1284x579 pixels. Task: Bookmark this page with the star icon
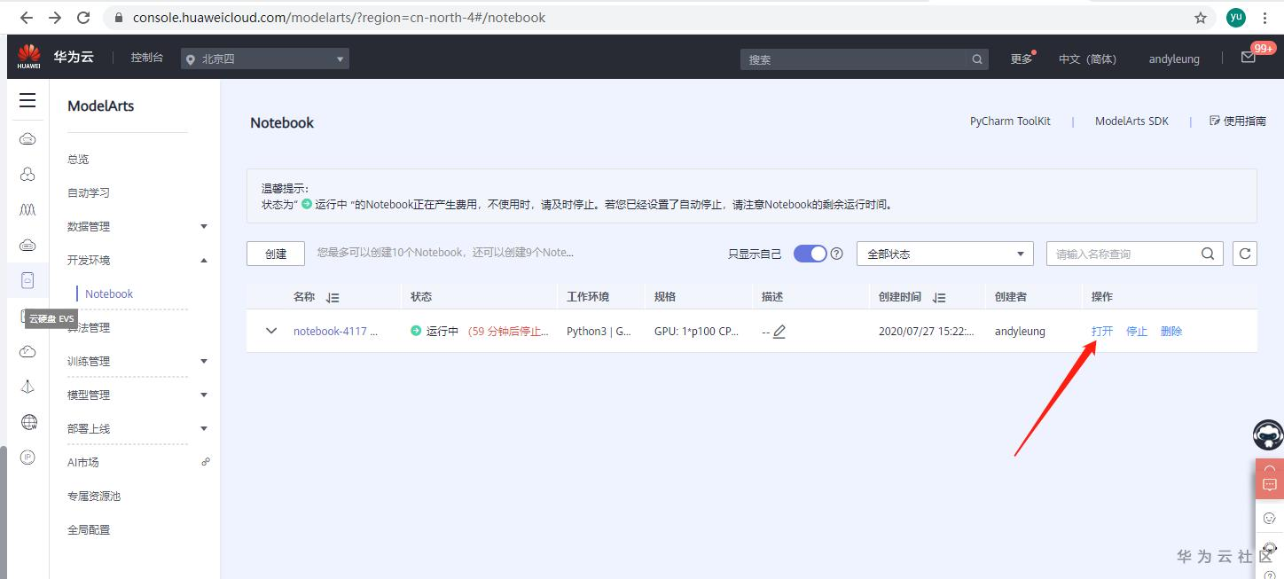click(1201, 18)
